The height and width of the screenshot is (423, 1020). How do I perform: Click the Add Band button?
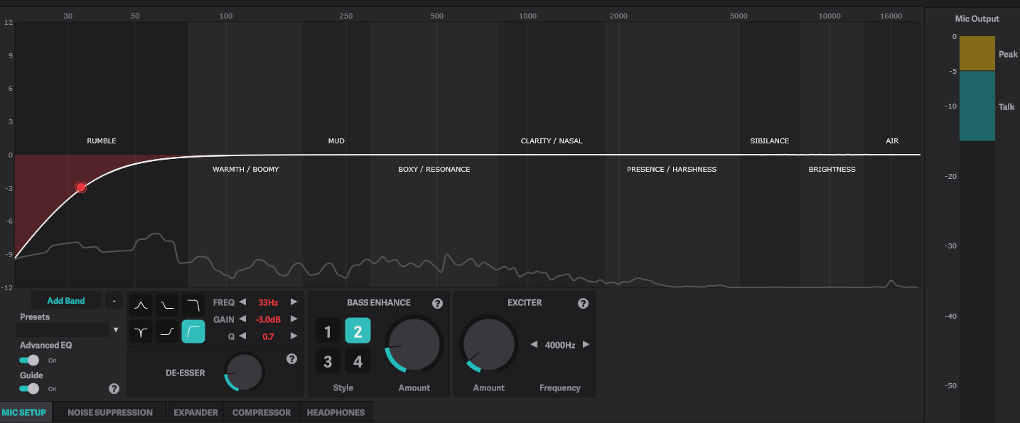pos(65,300)
